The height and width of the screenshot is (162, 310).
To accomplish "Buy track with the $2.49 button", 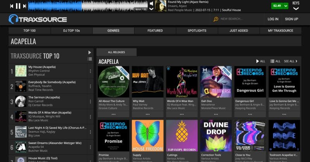I will [x=277, y=6].
